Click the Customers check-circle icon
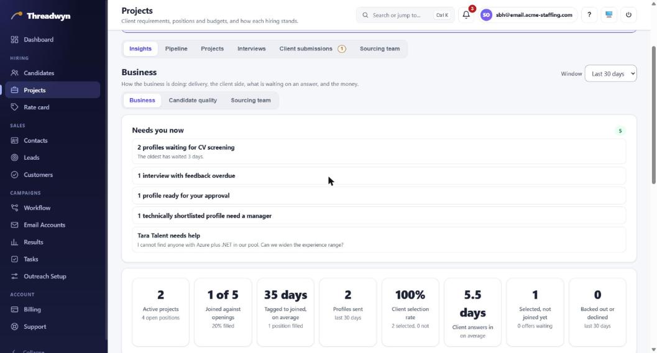The height and width of the screenshot is (353, 657). pos(15,175)
